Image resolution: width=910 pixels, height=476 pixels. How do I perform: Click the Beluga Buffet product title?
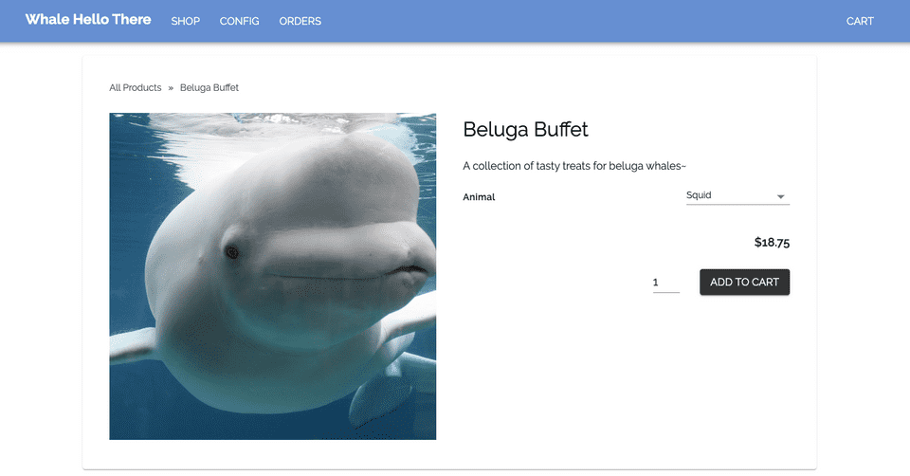(x=525, y=130)
